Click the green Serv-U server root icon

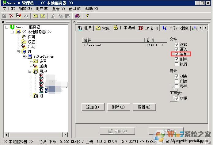[x=12, y=27]
